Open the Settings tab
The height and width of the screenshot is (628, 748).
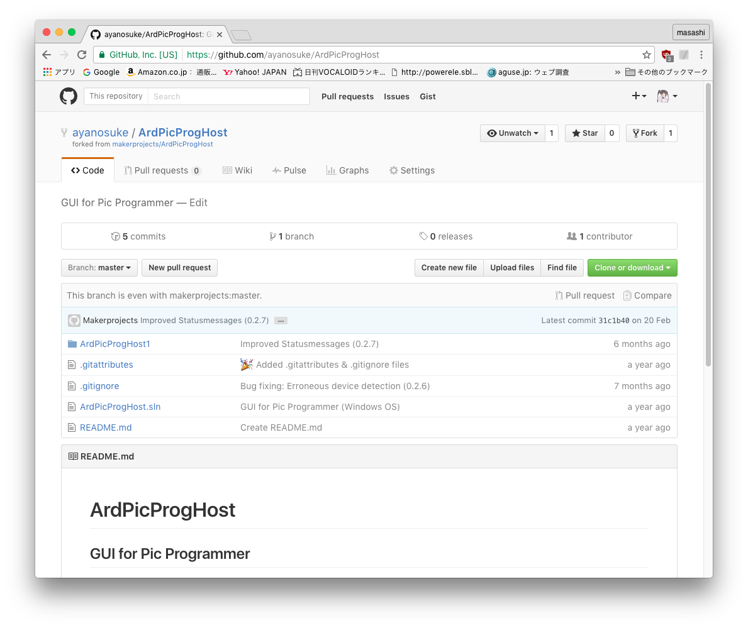pyautogui.click(x=411, y=170)
